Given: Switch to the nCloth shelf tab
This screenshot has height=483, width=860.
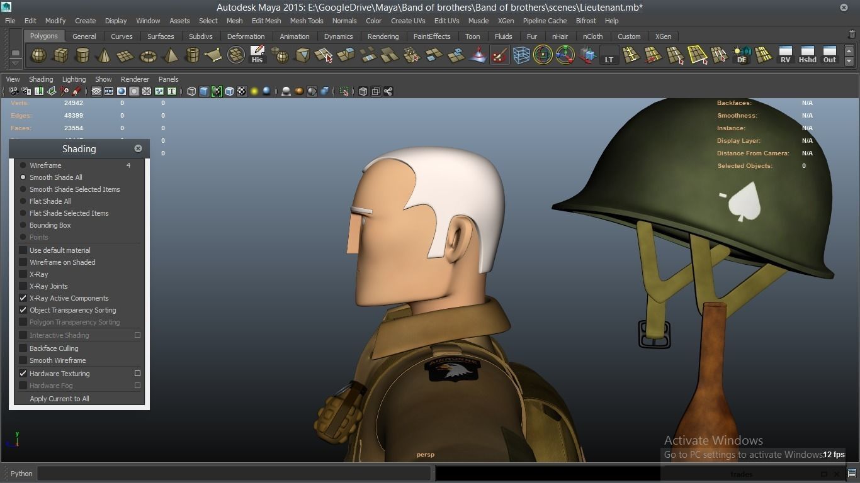Looking at the screenshot, I should click(592, 36).
